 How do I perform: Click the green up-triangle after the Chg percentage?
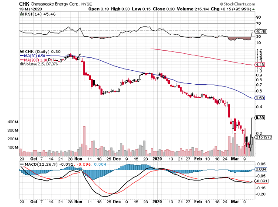254,9
